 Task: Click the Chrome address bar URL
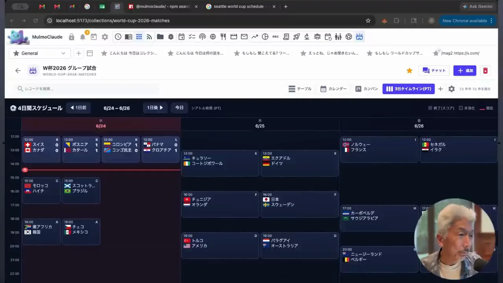coord(113,21)
